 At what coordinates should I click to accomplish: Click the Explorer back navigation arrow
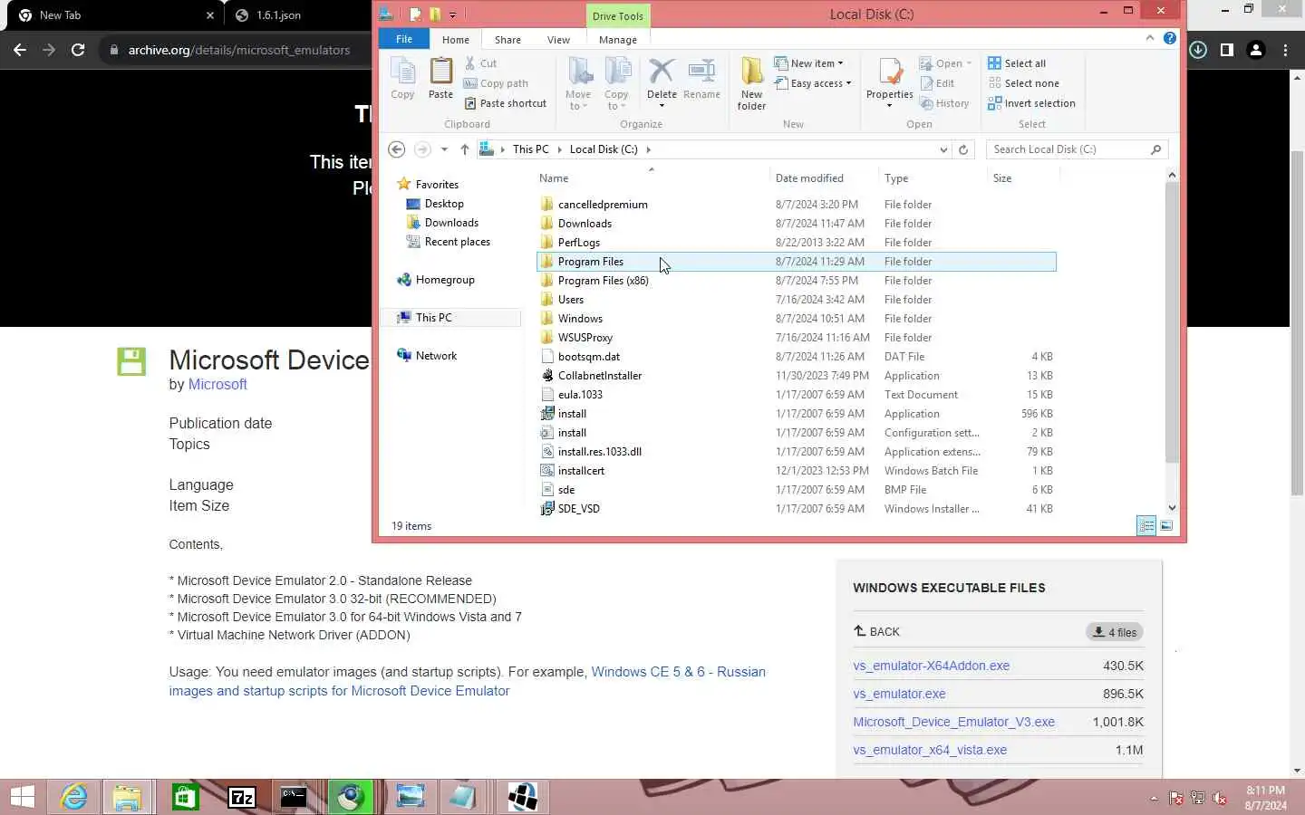[x=396, y=149]
